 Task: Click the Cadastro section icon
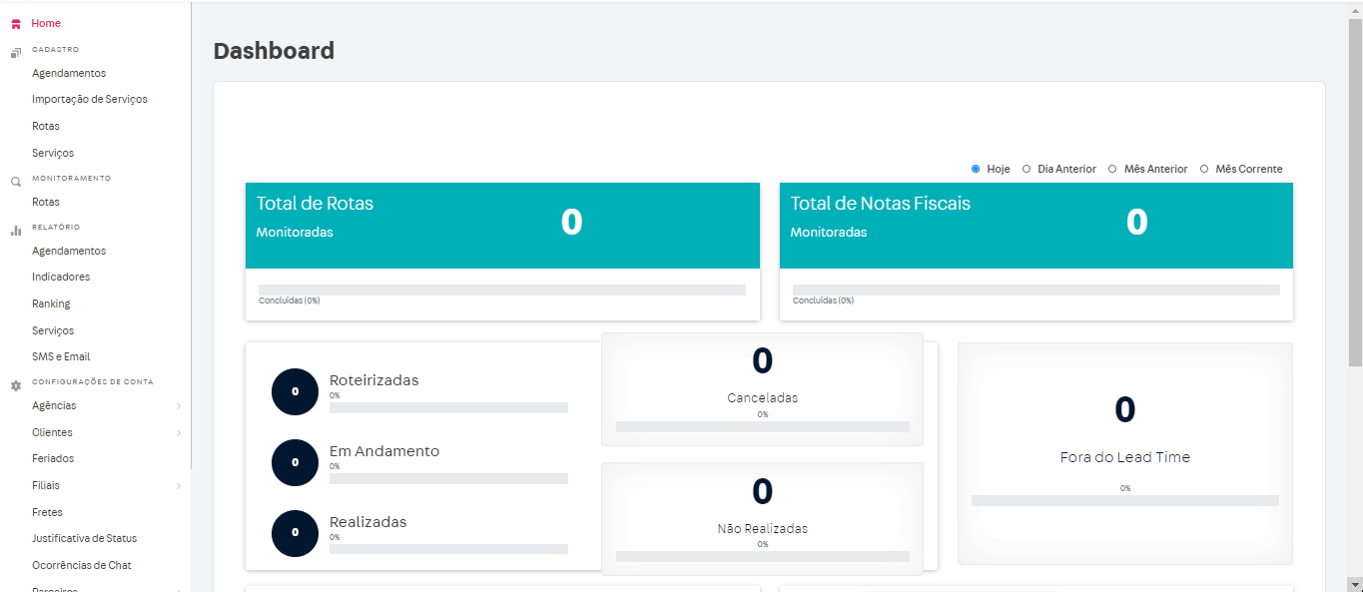point(14,50)
